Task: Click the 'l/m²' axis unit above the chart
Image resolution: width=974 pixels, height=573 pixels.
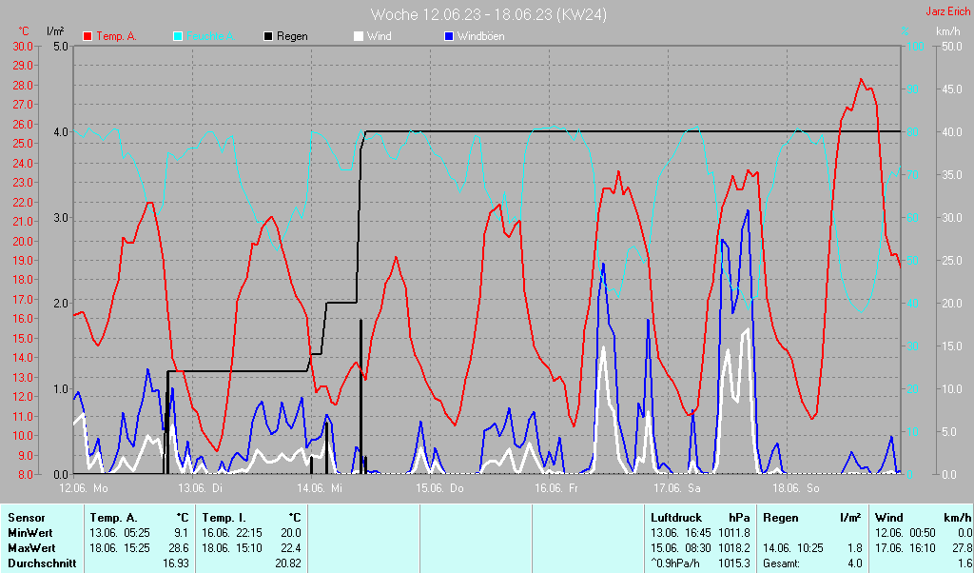Action: 55,31
